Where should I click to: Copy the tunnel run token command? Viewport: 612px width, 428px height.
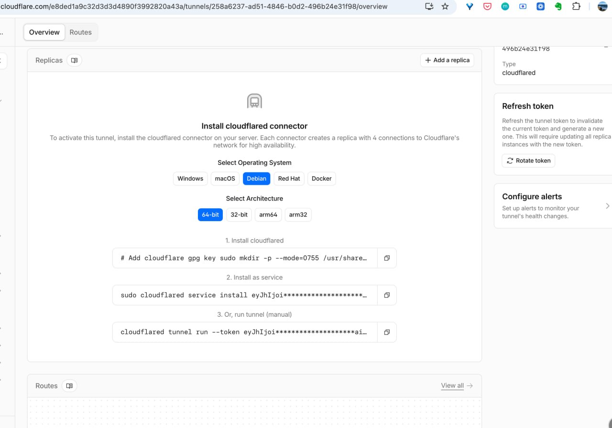coord(387,332)
